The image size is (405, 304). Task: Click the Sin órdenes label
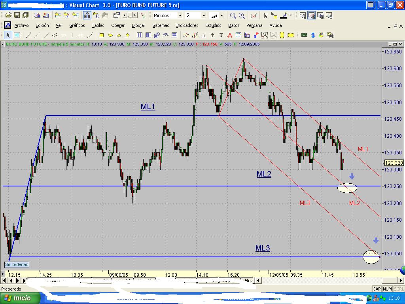coord(17,264)
